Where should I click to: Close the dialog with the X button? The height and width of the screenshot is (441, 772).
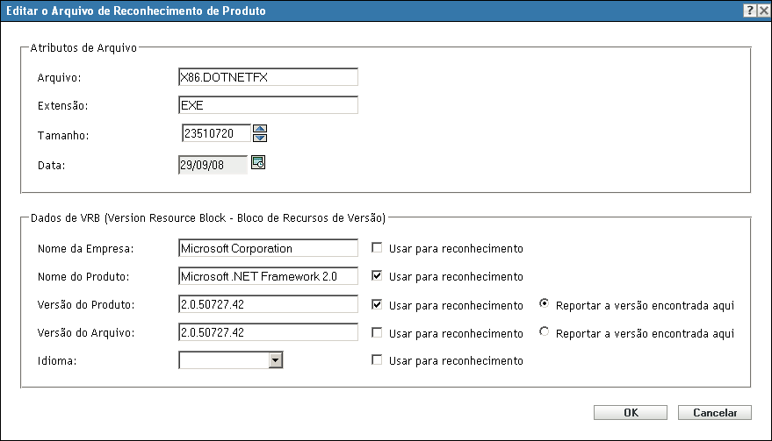click(x=763, y=10)
